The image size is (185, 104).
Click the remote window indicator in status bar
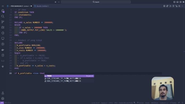tap(2, 103)
